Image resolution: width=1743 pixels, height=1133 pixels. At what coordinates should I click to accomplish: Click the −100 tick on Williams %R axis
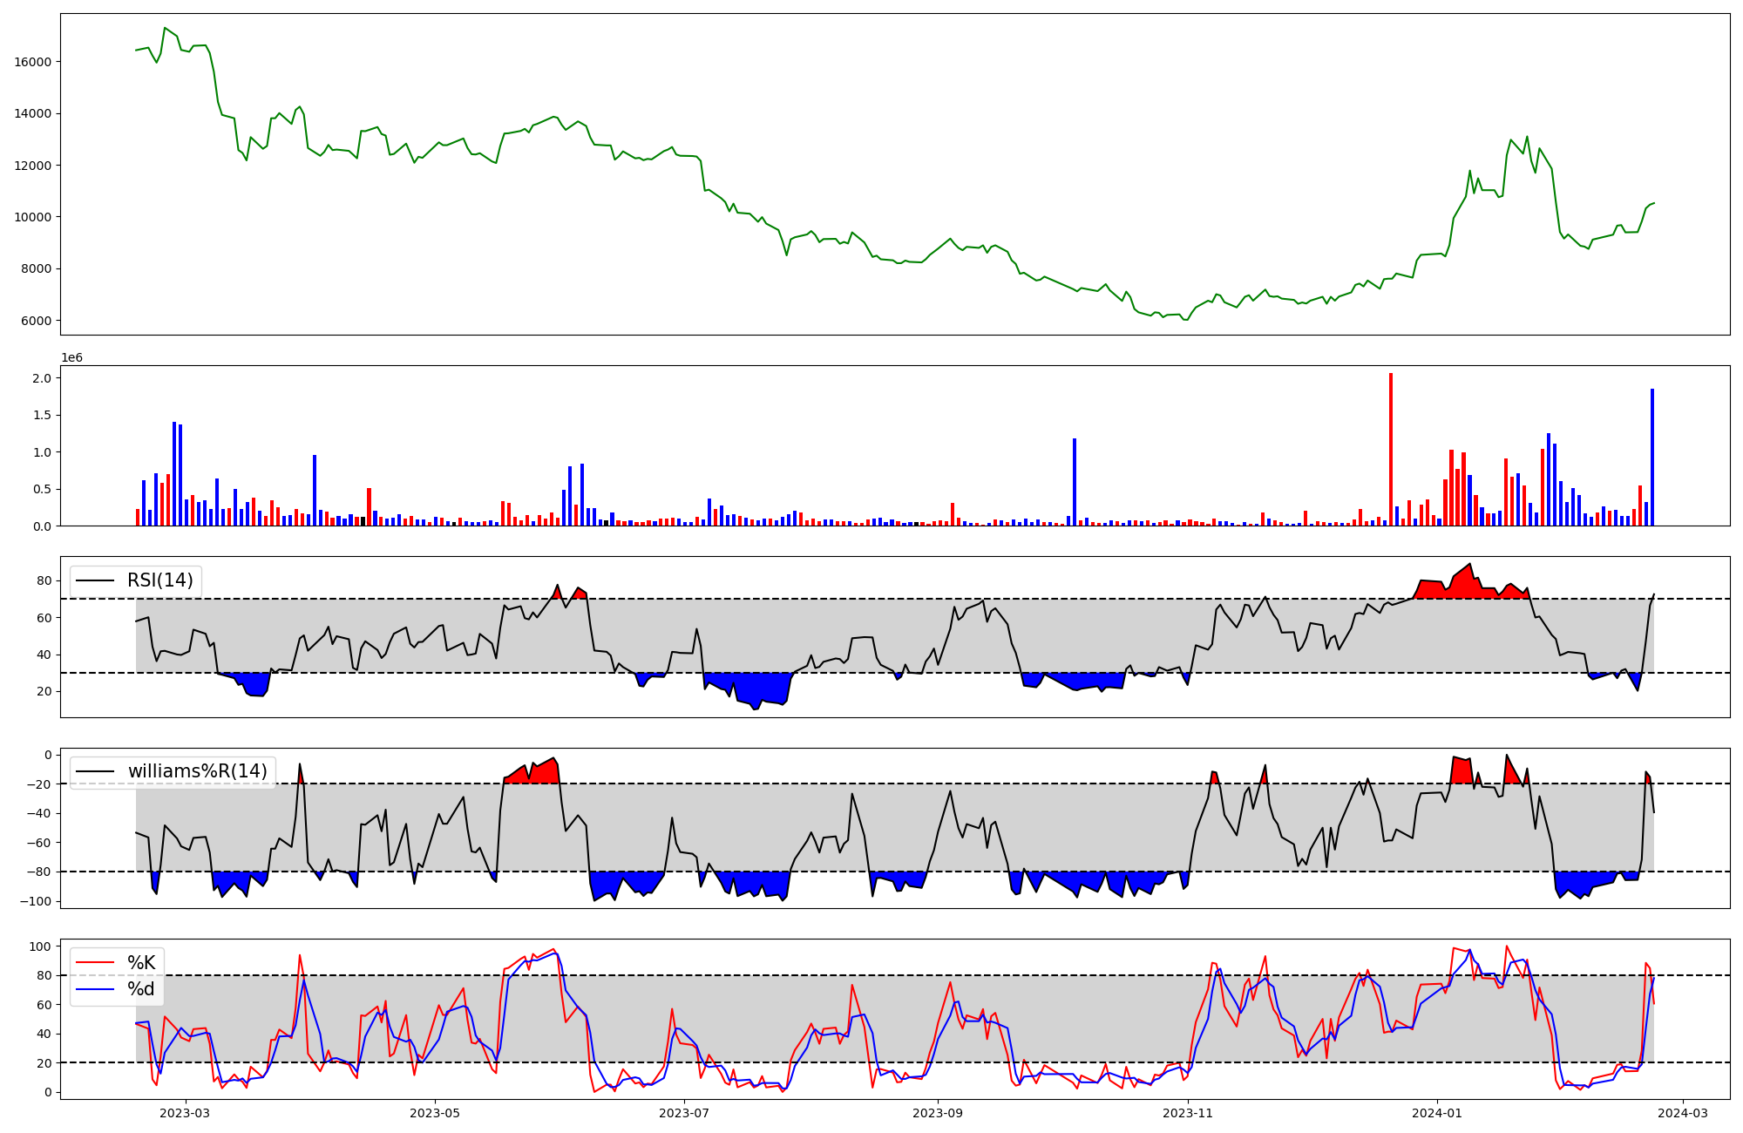(35, 901)
